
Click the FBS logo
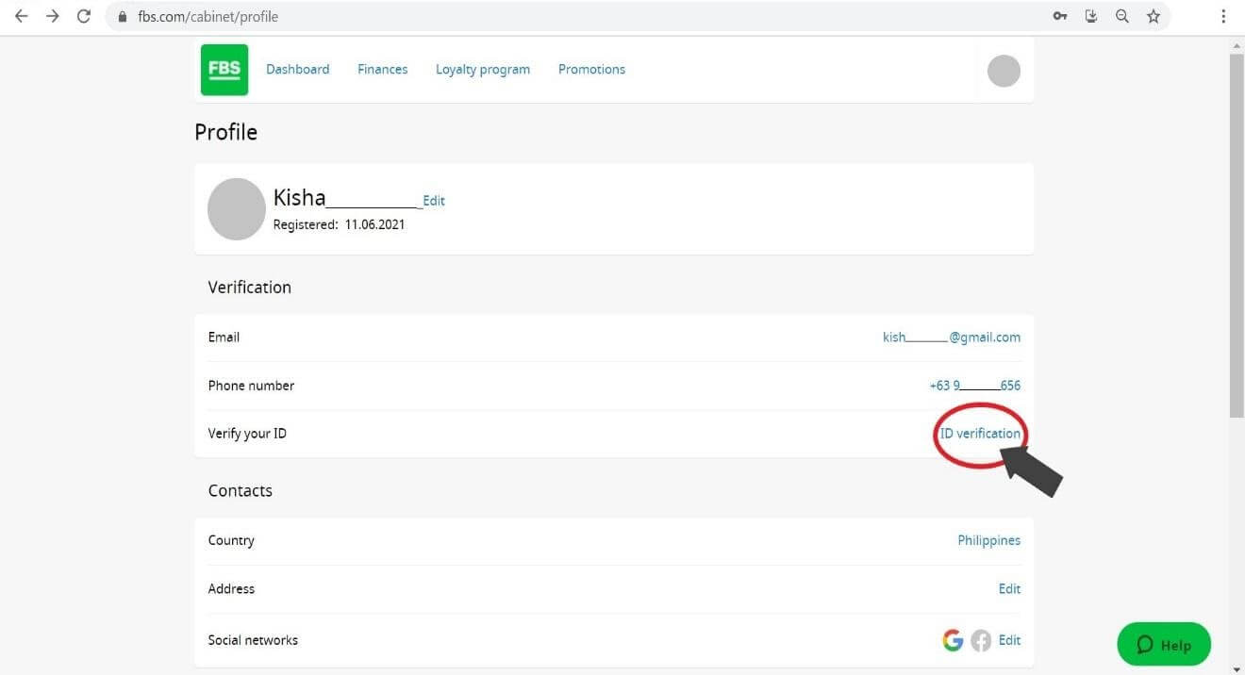click(x=224, y=69)
